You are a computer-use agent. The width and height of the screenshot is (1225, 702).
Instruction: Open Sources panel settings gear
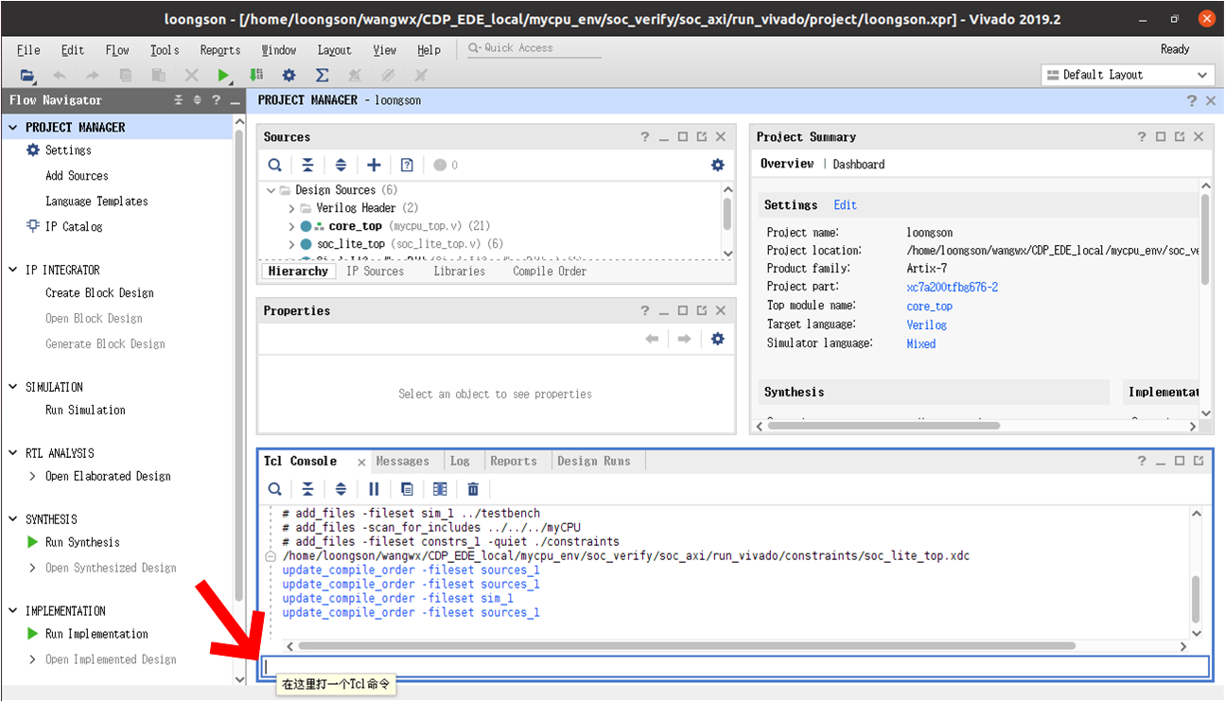tap(717, 165)
